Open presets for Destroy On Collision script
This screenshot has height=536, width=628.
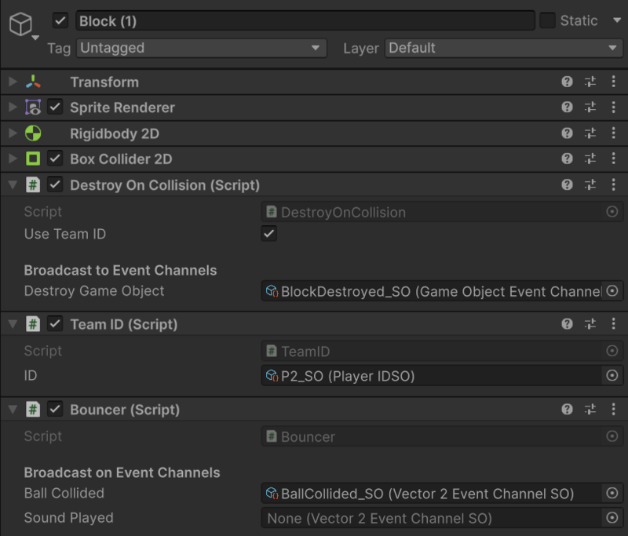590,185
